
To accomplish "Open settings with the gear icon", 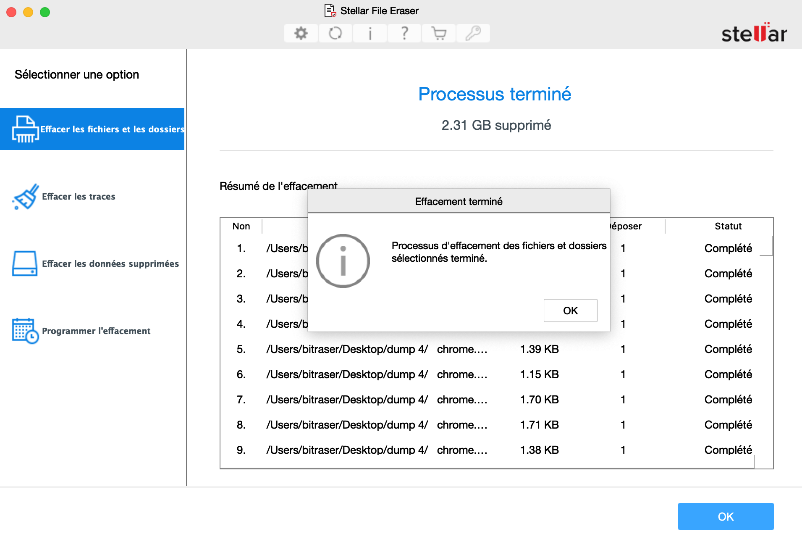I will (x=301, y=33).
